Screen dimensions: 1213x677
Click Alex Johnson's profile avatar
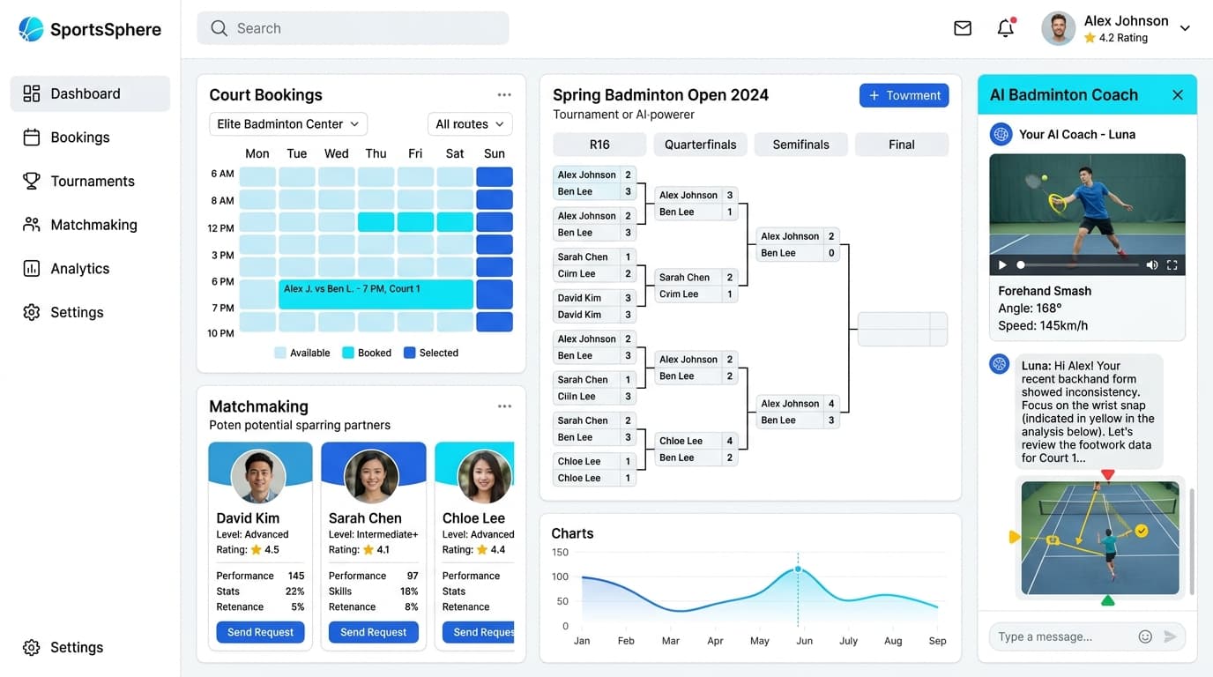1059,28
